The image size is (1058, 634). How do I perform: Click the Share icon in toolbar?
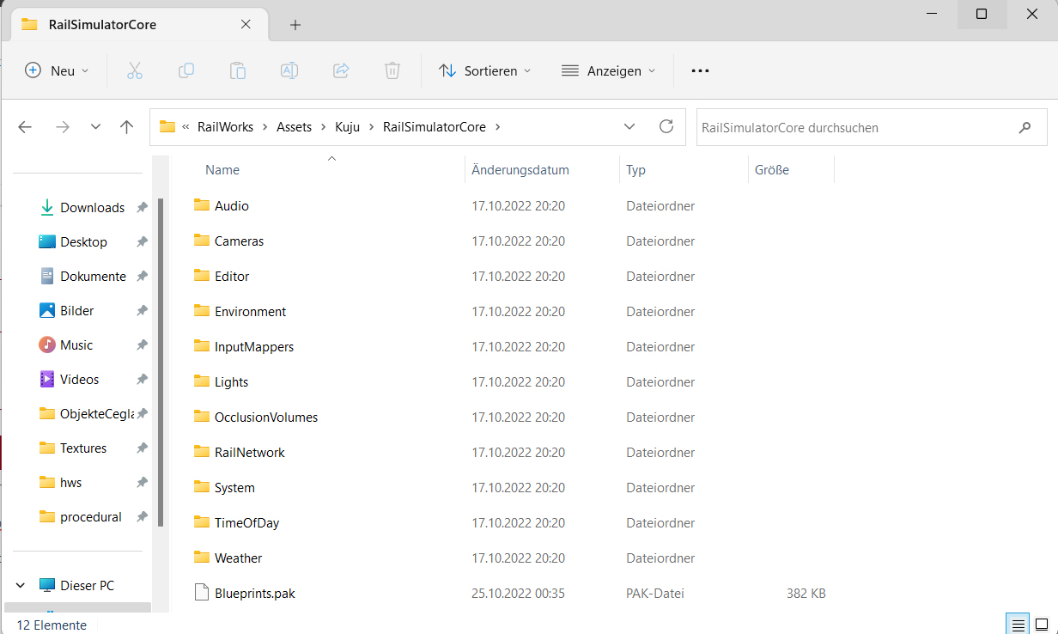[x=341, y=71]
